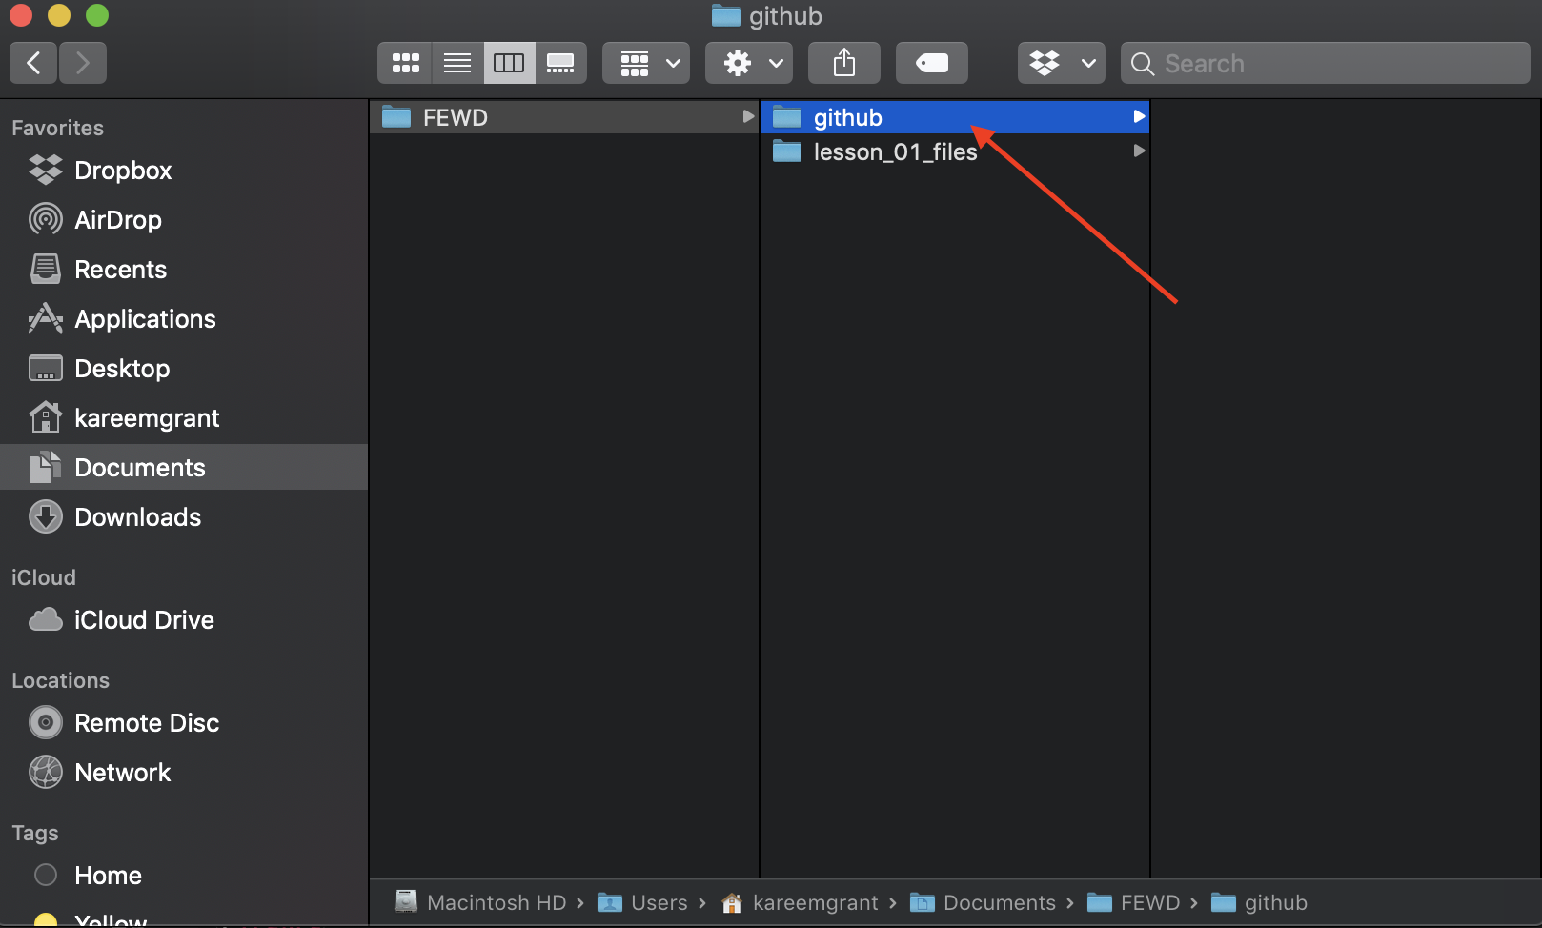Click in the Search field

[1326, 63]
